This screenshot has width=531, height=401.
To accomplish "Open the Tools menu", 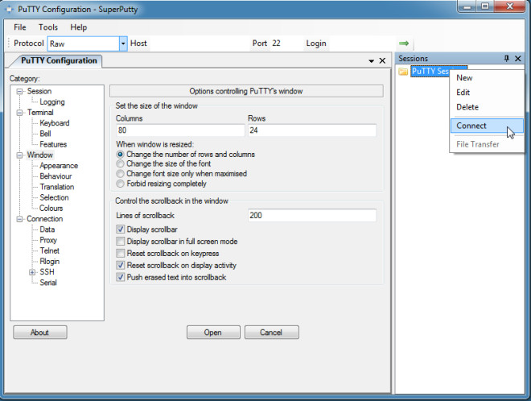I will [x=48, y=27].
